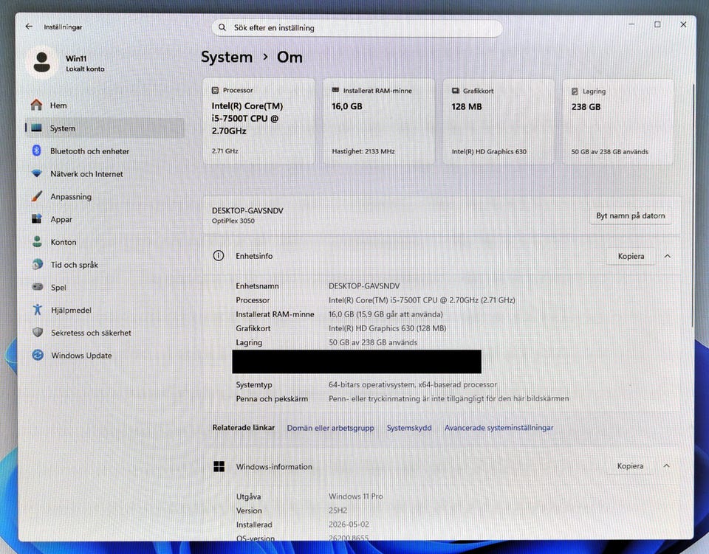709x554 pixels.
Task: Click the Windows Update sync icon
Action: [x=38, y=355]
